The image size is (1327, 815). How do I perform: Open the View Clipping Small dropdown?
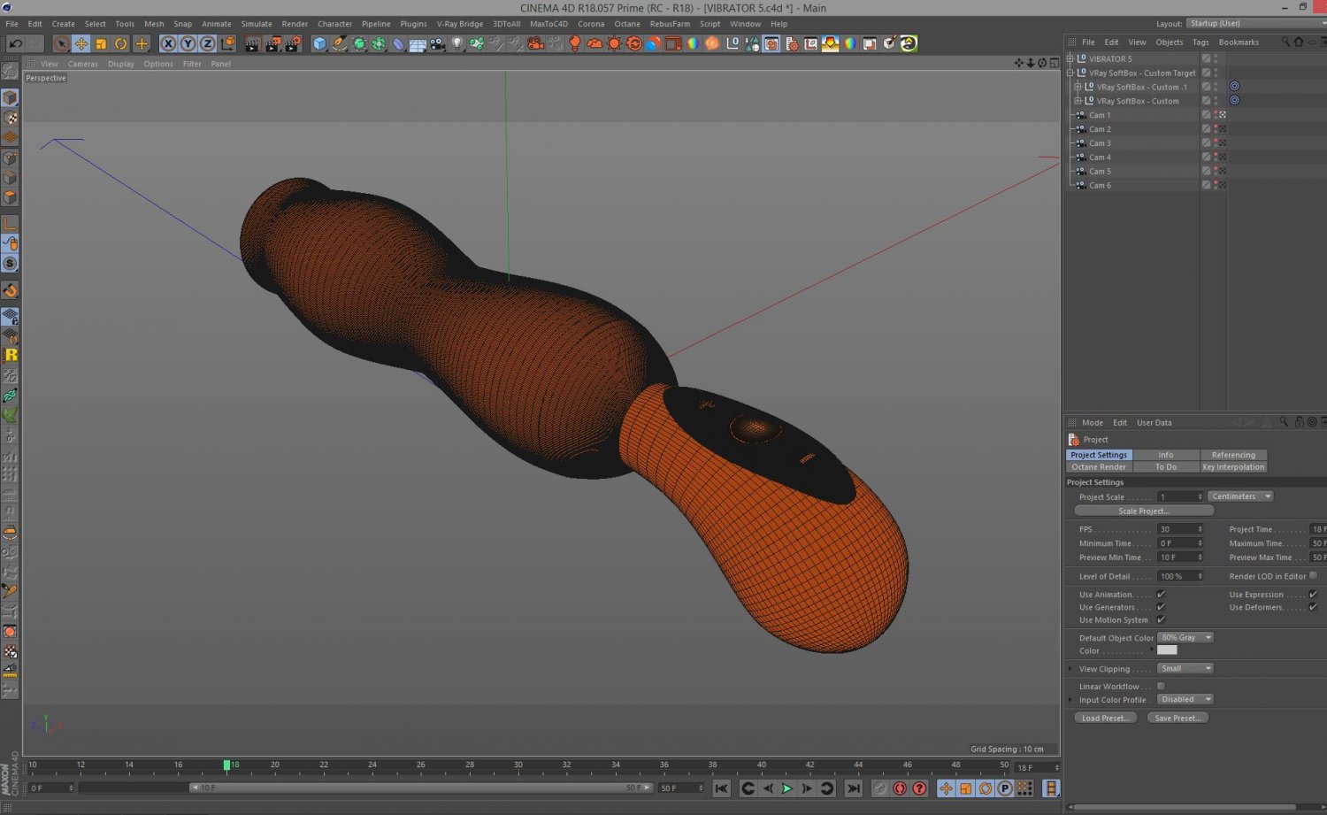pyautogui.click(x=1185, y=669)
